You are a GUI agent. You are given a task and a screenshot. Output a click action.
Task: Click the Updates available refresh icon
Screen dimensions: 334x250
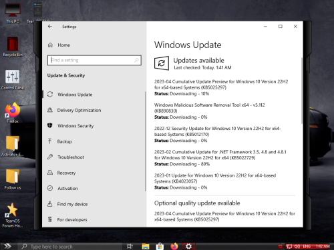[x=162, y=63]
